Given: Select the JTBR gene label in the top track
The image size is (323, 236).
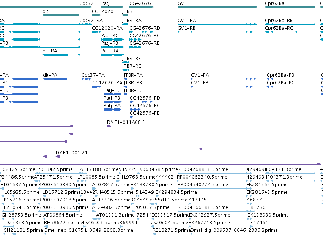Looking at the screenshot, I should point(127,11).
